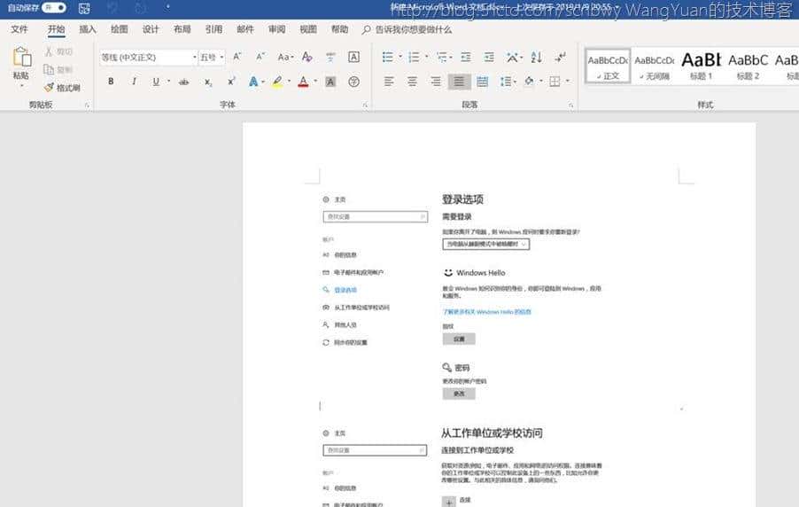Click the align right icon
The image size is (799, 507).
(436, 81)
